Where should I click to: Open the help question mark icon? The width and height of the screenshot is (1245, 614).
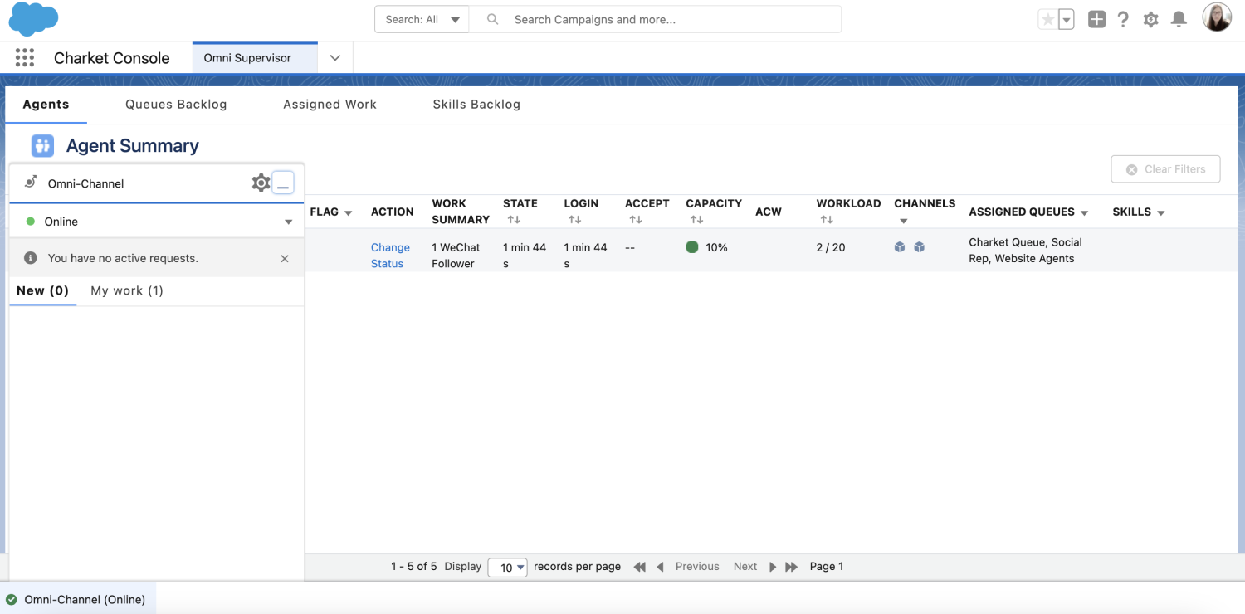pos(1123,19)
